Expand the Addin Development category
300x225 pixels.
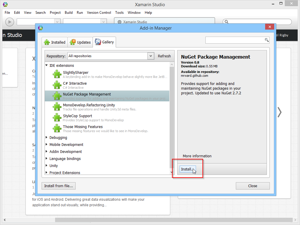coord(47,151)
